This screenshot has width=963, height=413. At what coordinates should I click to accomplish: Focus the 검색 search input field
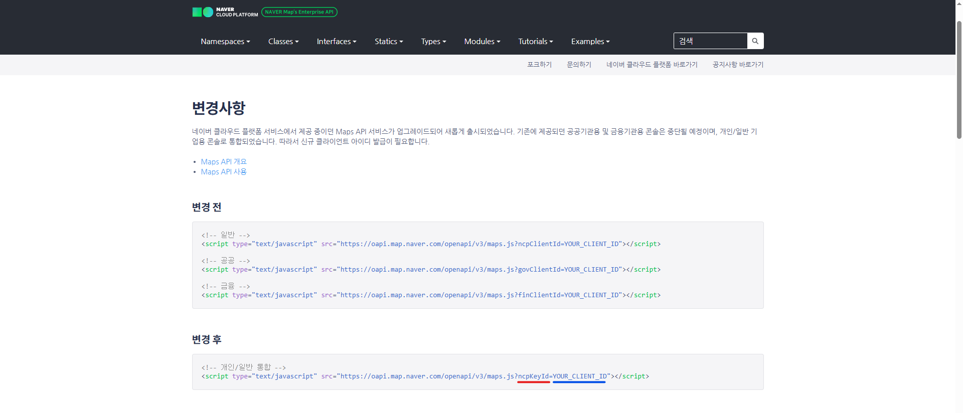tap(710, 41)
